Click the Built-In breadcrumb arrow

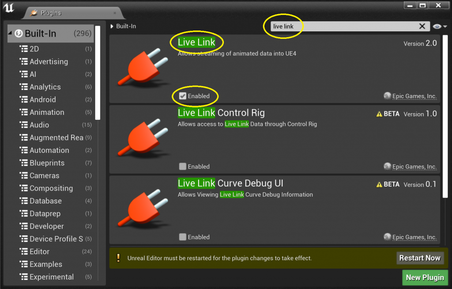tap(112, 26)
